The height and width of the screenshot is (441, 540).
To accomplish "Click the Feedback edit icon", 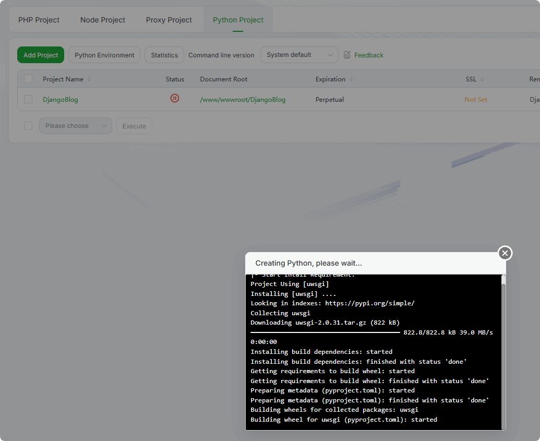I will pyautogui.click(x=347, y=55).
